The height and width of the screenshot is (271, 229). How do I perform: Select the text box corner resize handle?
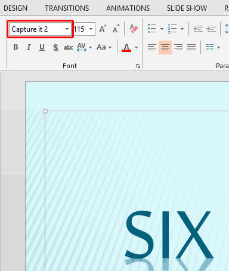(45, 111)
